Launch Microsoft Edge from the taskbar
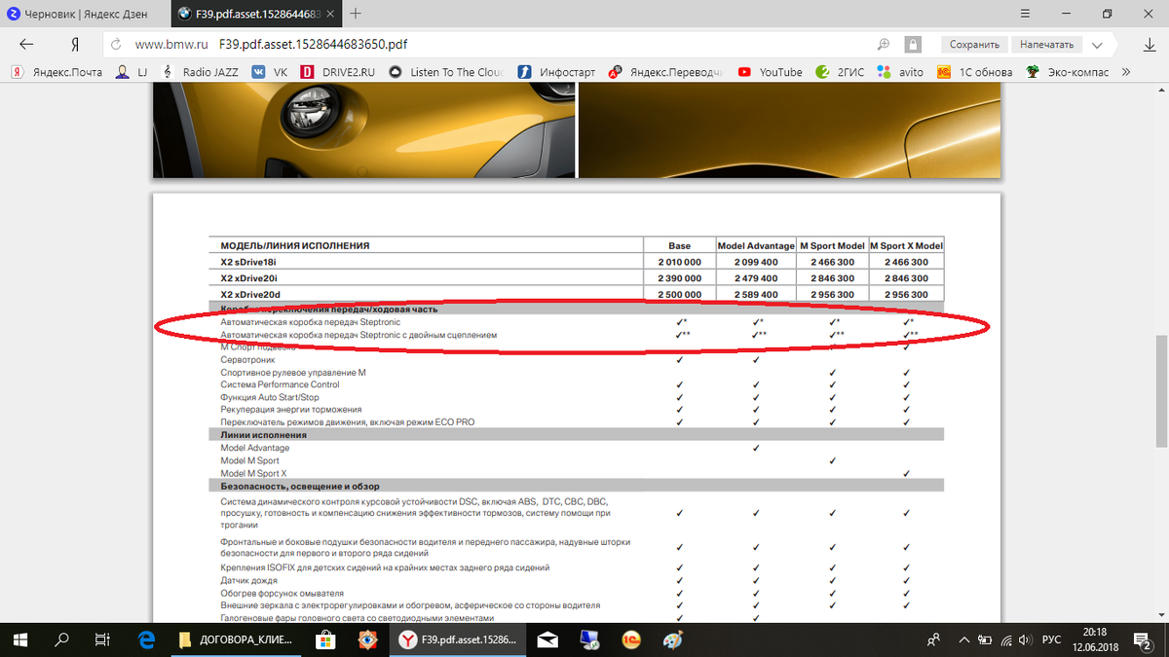 click(147, 639)
